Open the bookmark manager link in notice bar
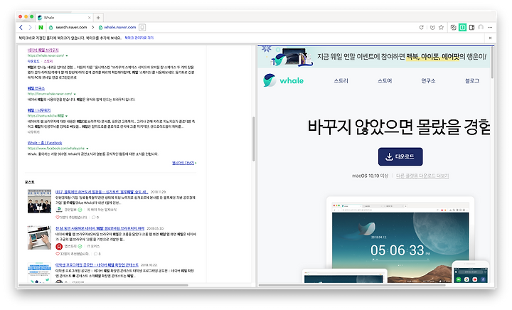 coord(139,38)
